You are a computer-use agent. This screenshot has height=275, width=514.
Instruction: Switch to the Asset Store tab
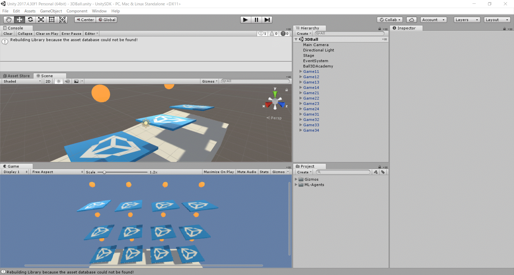click(x=17, y=76)
